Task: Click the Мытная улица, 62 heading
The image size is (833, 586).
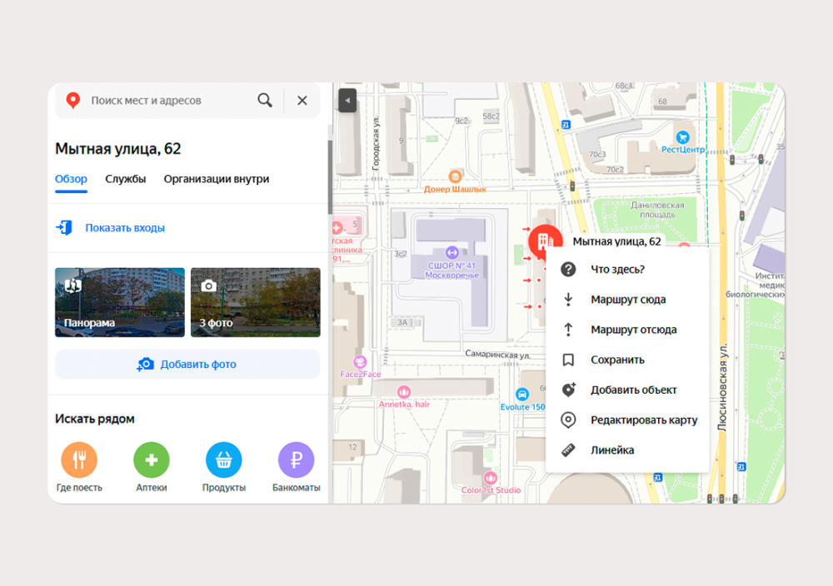Action: click(x=118, y=149)
